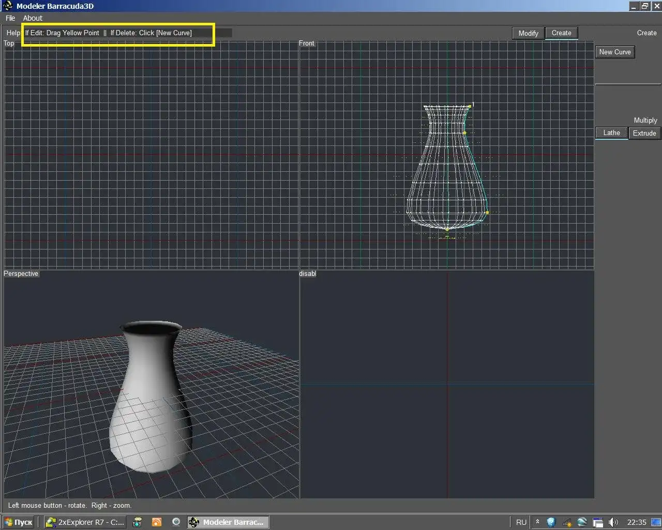Screen dimensions: 662x530
Task: Click the Modeler Barracuda taskbar button
Action: coord(228,522)
